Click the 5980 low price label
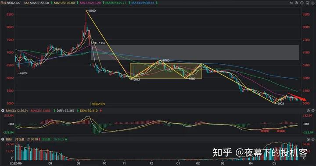Viewport: 316px width, 166px height. [192, 79]
